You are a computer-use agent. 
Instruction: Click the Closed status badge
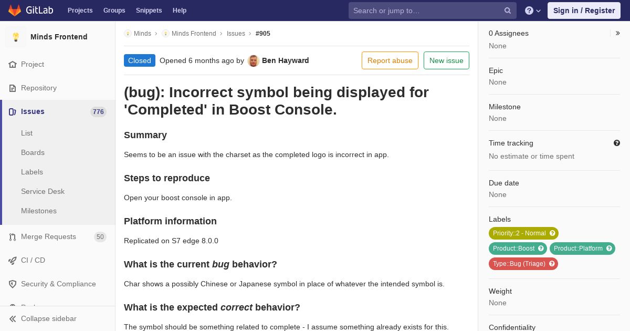click(140, 60)
